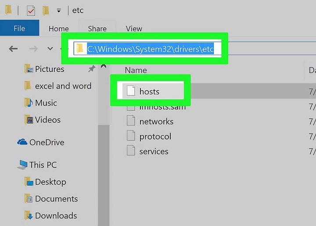Select the hosts file
Viewport: 316px width, 226px height.
[150, 92]
